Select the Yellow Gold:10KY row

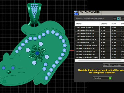[99, 30]
